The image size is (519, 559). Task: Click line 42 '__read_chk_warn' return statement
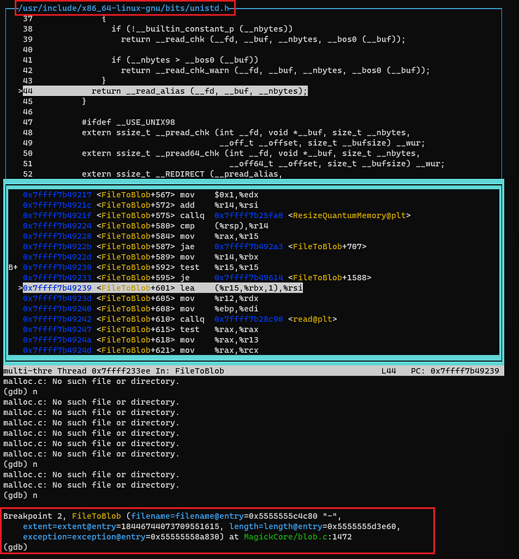point(275,70)
